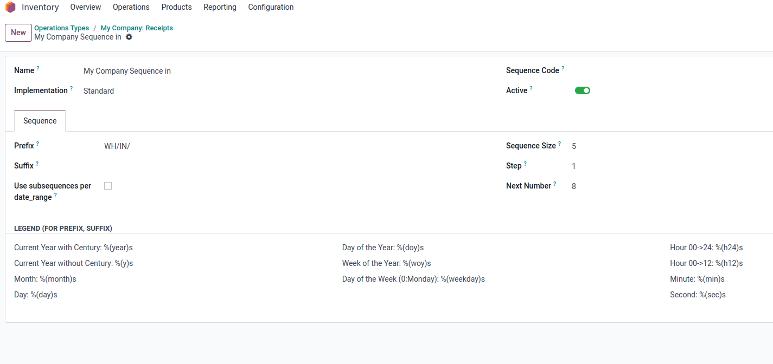
Task: Click the help icon beside Next Number
Action: click(x=554, y=184)
